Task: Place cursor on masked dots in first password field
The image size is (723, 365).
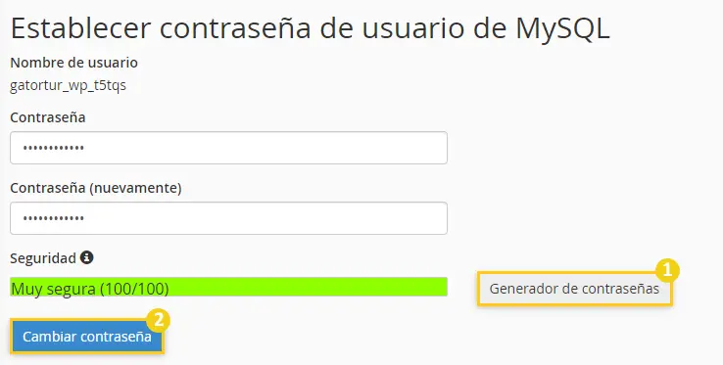Action: tap(54, 149)
